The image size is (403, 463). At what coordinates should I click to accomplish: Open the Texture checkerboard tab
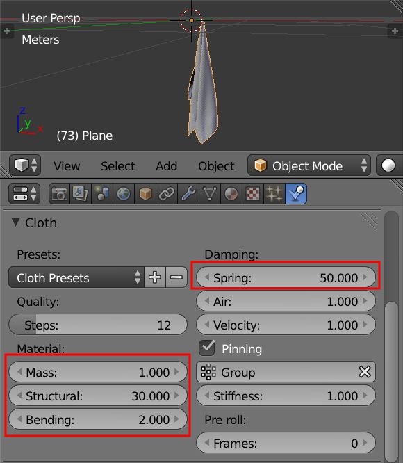click(253, 194)
